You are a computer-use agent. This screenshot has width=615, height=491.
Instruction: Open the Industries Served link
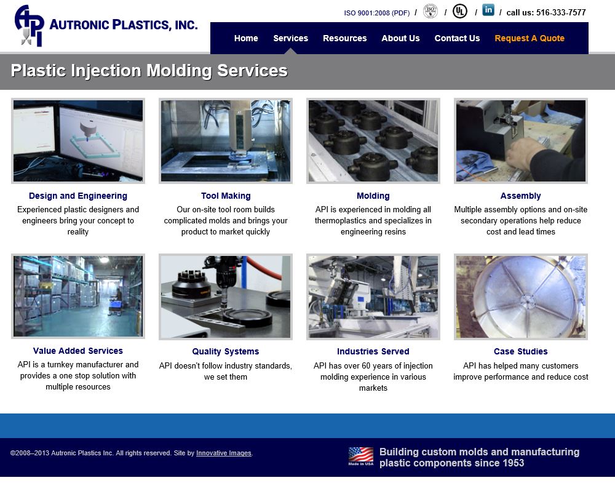pyautogui.click(x=373, y=351)
